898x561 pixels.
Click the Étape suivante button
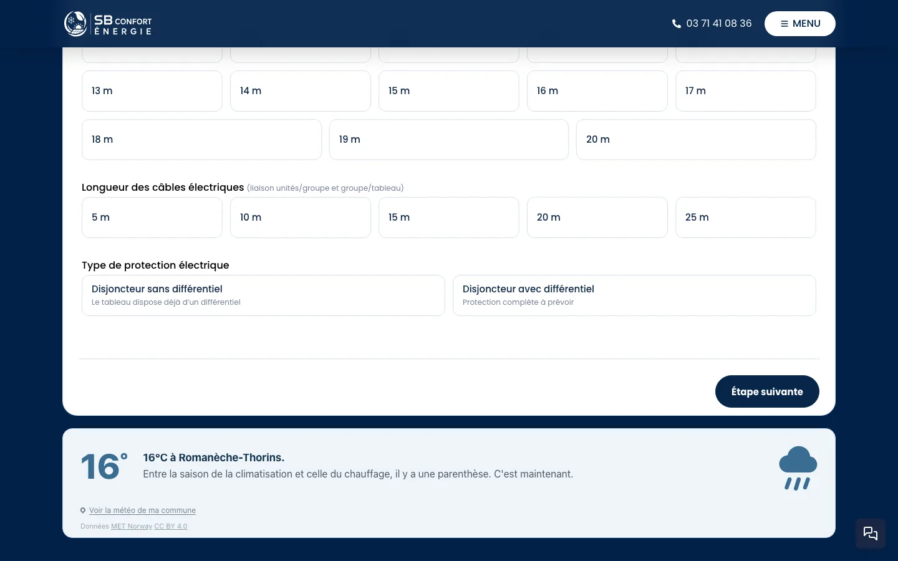(x=767, y=391)
